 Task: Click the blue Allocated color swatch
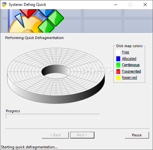pos(118,59)
